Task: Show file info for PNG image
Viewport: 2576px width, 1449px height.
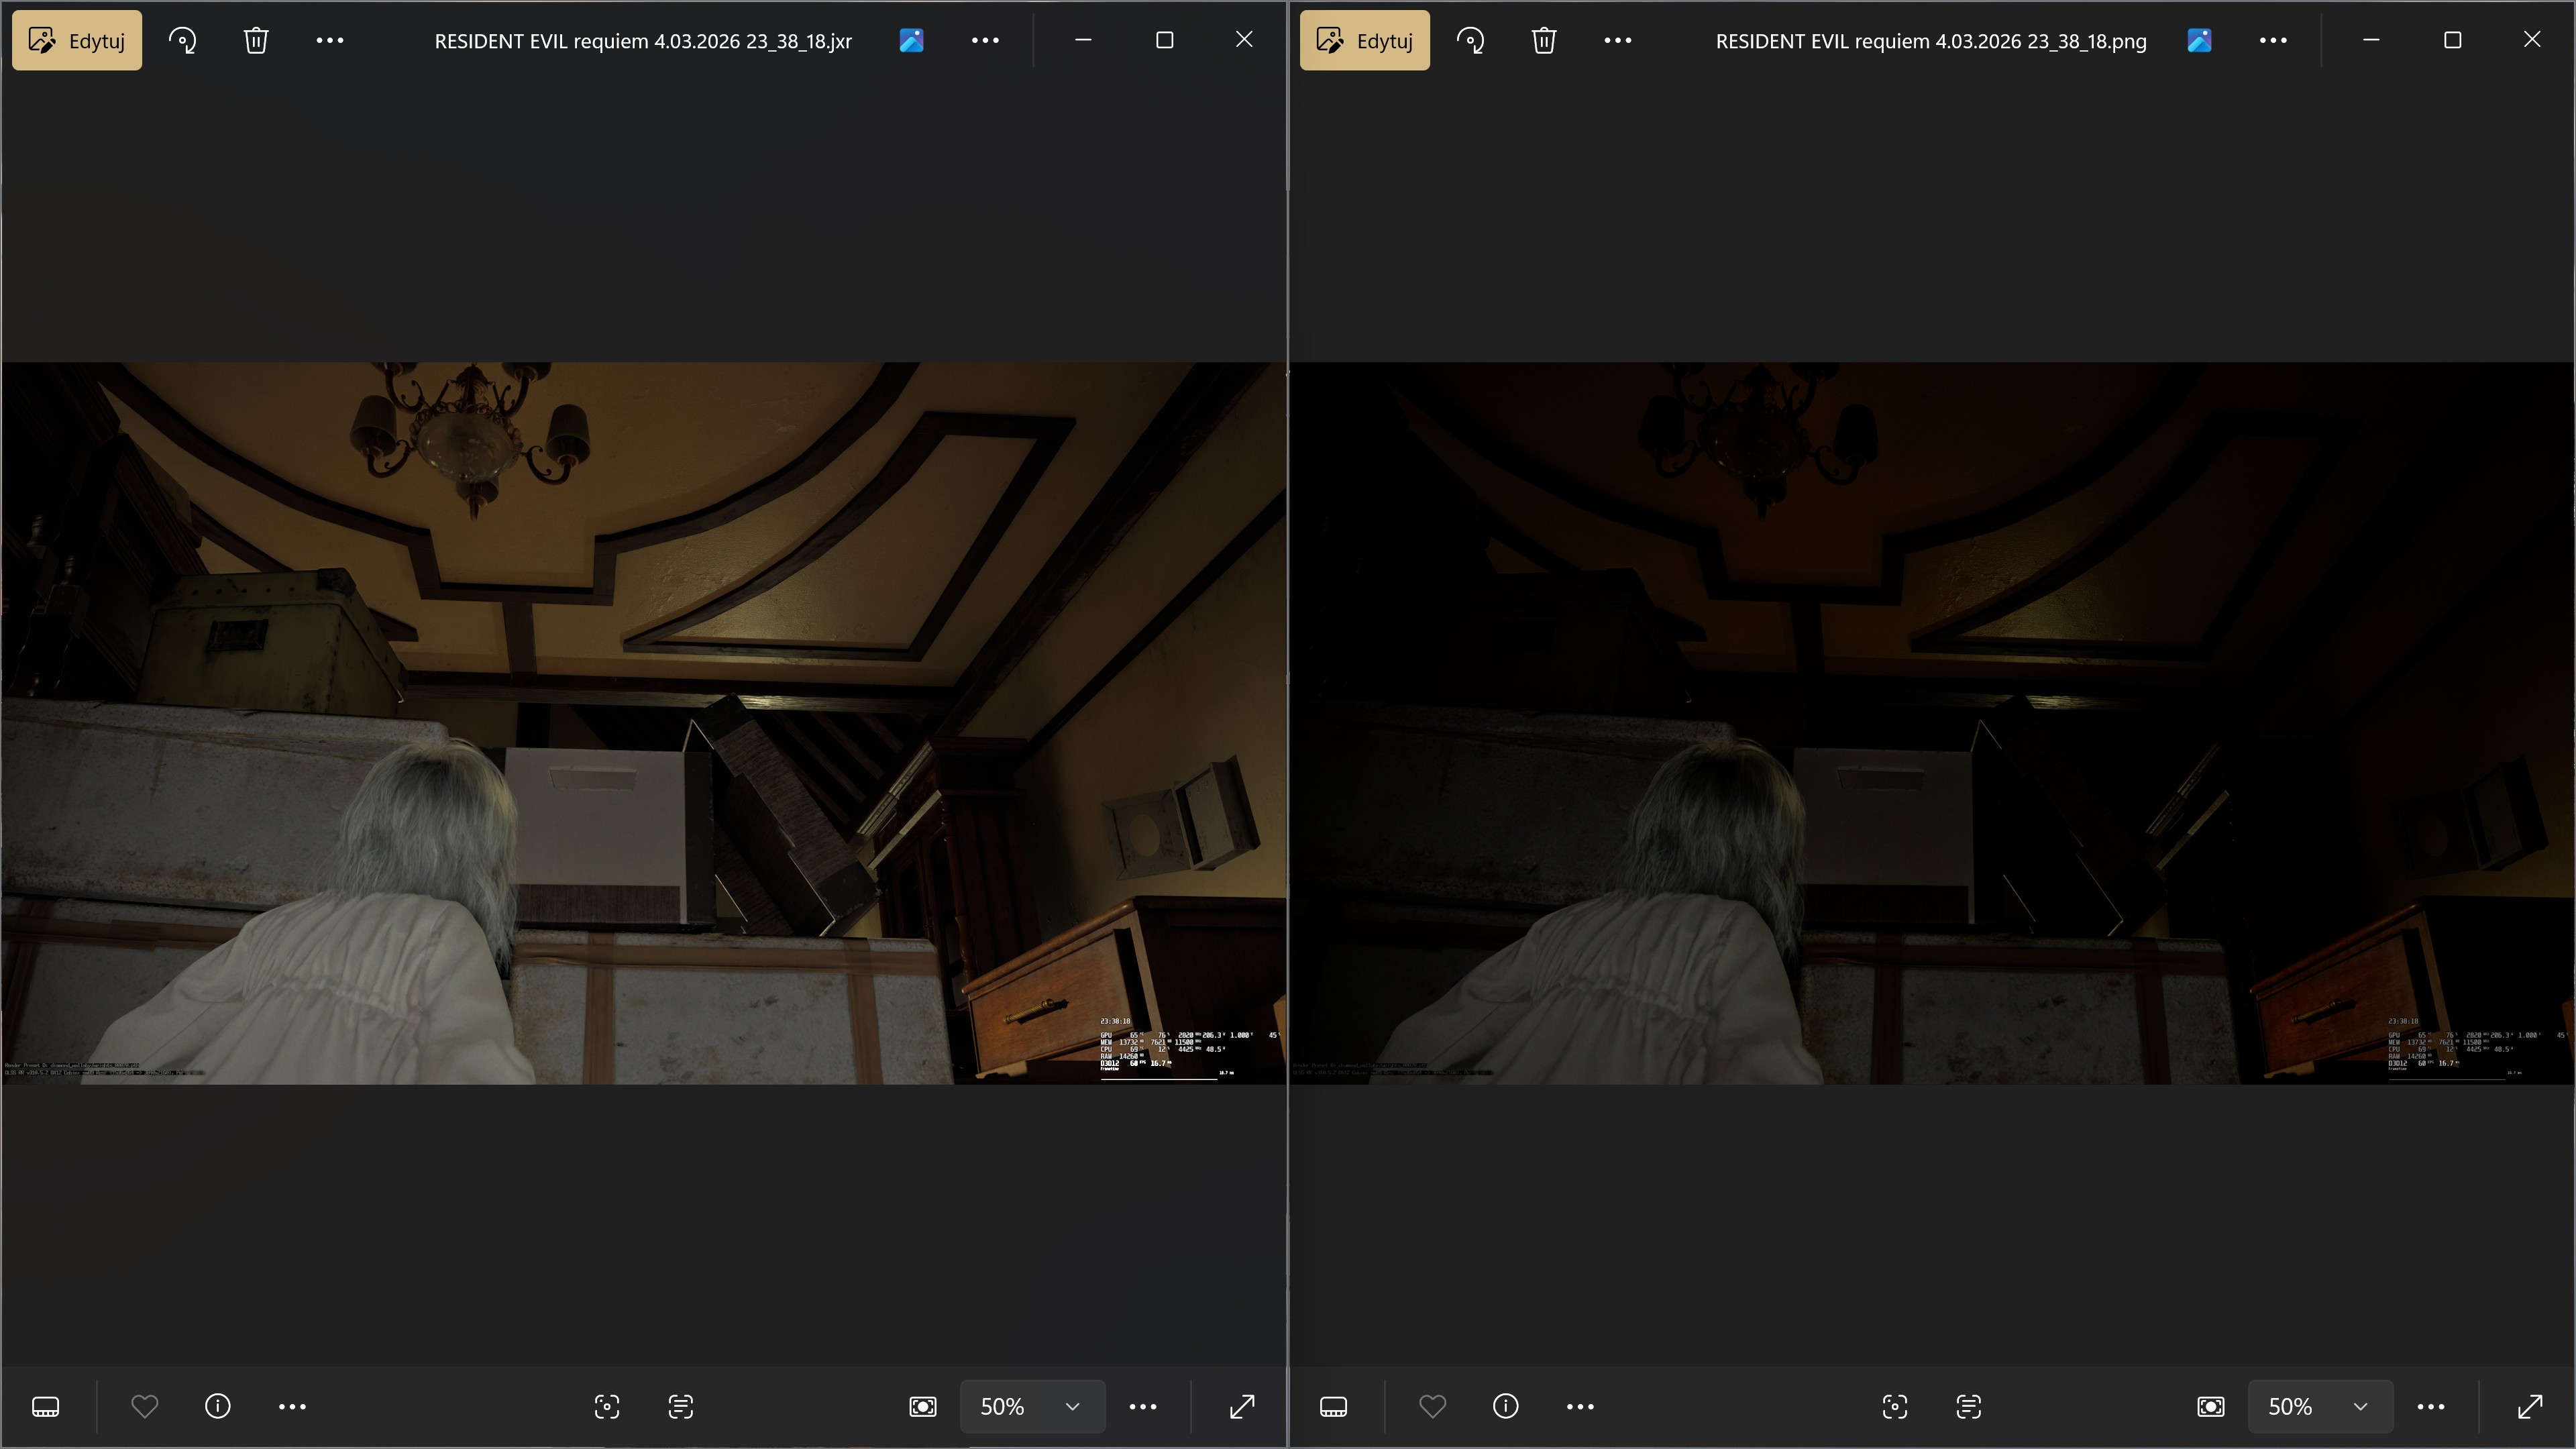Action: point(1505,1407)
